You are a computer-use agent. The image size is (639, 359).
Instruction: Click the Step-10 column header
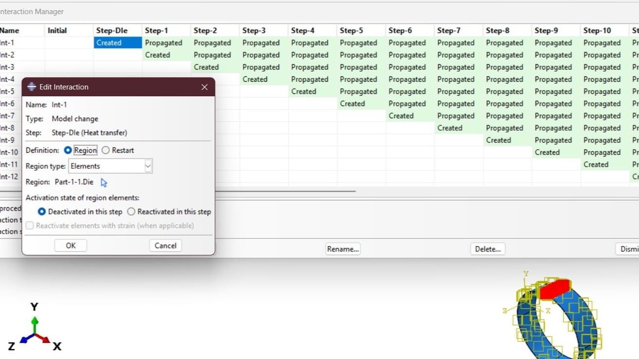[x=597, y=30]
